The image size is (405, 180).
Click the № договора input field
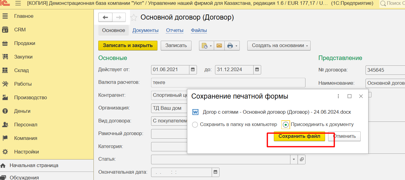pos(385,70)
